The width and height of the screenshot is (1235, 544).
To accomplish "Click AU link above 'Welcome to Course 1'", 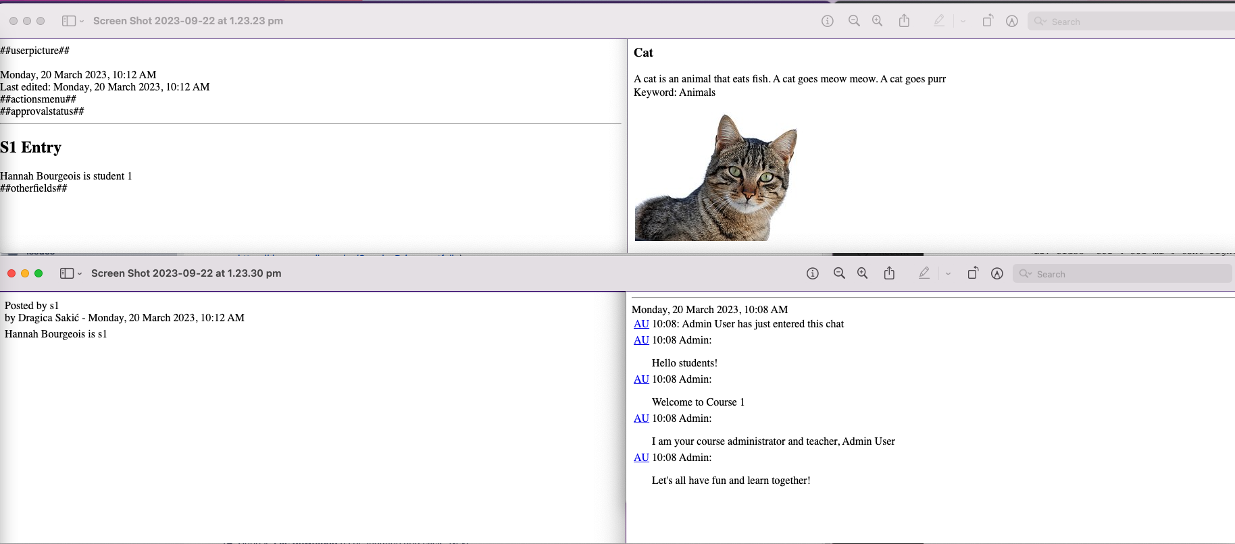I will point(641,379).
